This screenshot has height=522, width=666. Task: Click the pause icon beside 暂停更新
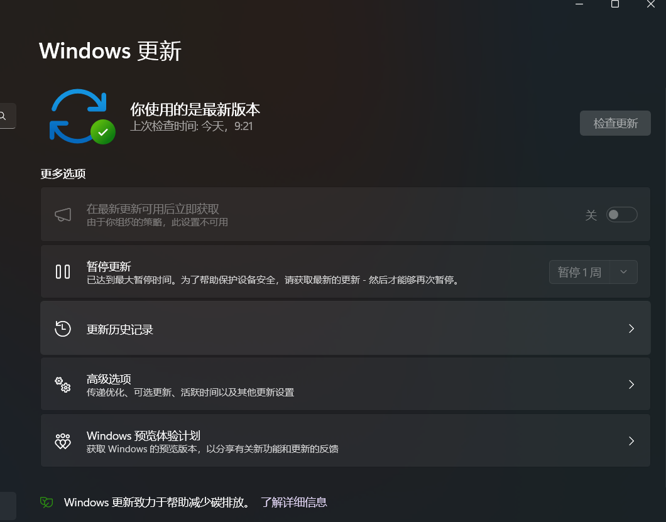point(63,272)
